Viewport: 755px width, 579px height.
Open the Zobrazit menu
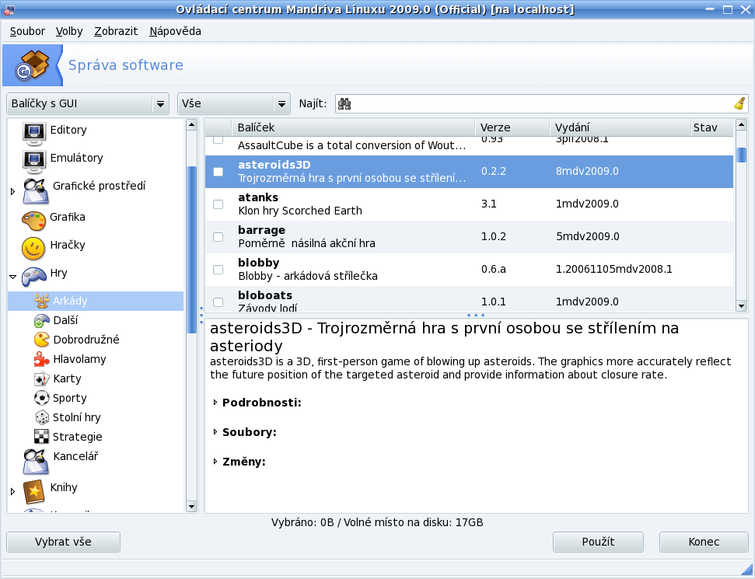click(116, 31)
